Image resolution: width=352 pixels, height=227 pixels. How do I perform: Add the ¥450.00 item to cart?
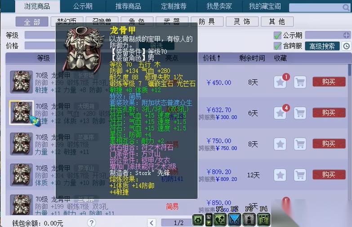coord(300,82)
